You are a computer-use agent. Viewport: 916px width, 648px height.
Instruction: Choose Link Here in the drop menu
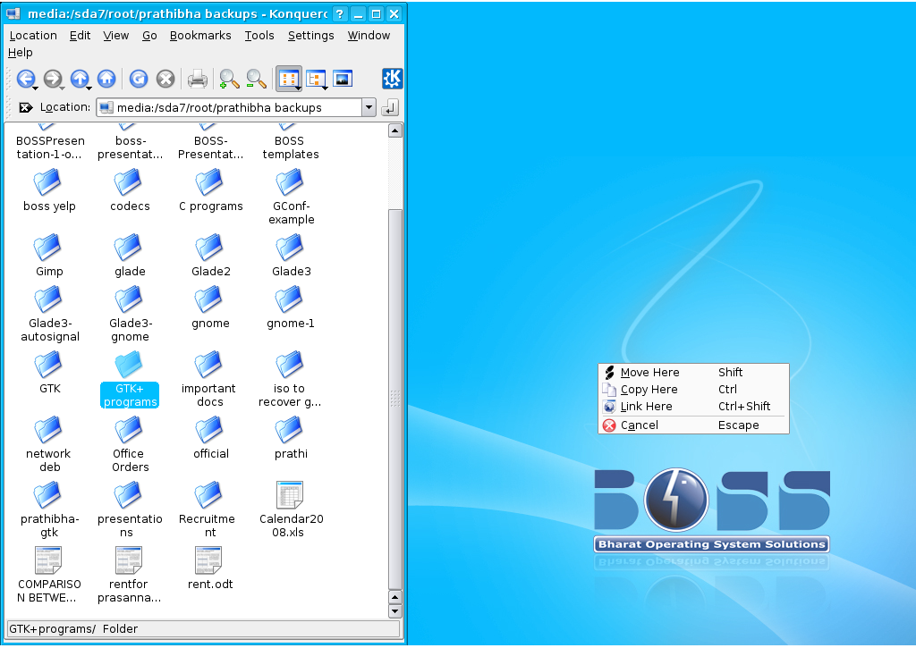(693, 407)
